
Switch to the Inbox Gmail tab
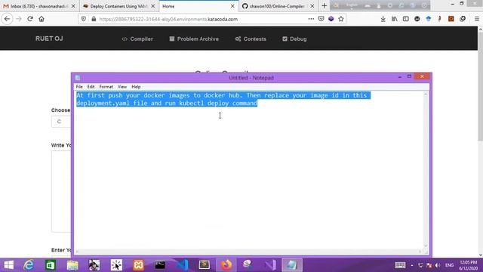coord(39,6)
